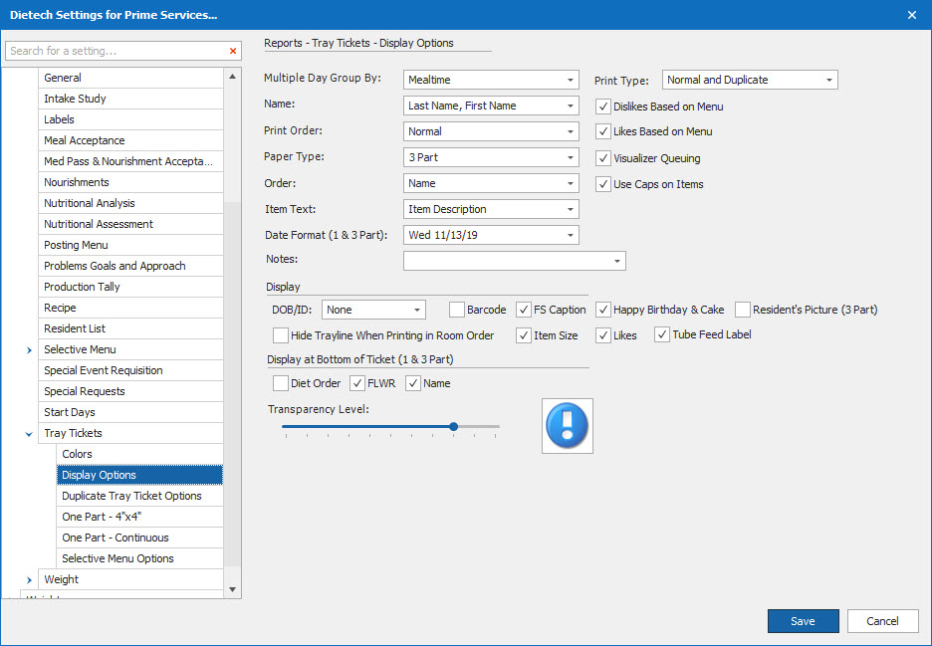The height and width of the screenshot is (646, 932).
Task: Click the Transparency Level slider handle
Action: [453, 427]
